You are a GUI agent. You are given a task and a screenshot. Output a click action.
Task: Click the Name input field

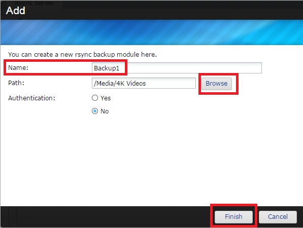(x=177, y=68)
